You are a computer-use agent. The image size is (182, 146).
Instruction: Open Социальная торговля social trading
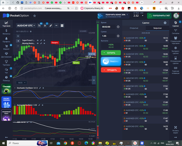[x=175, y=40]
